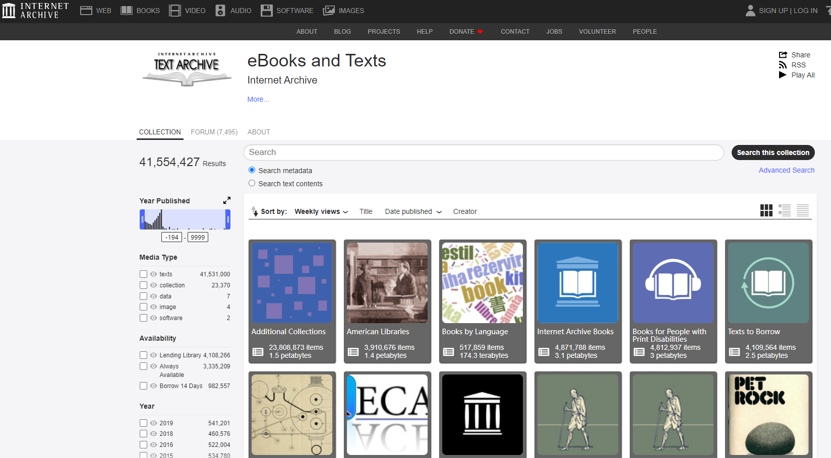Sort results by Title
831x458 pixels.
366,211
